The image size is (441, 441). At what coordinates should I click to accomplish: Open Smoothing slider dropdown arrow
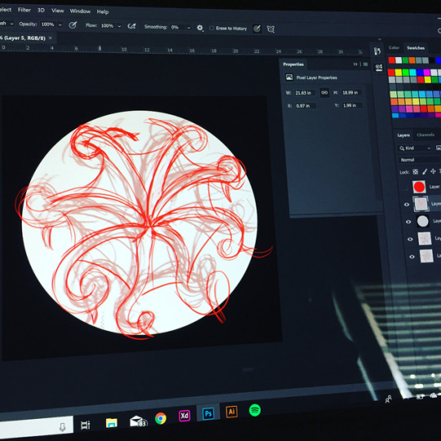pyautogui.click(x=189, y=28)
